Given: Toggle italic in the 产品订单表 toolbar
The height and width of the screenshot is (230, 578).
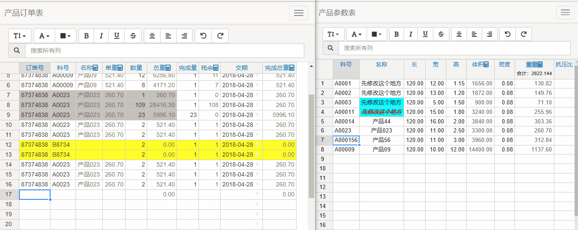Looking at the screenshot, I should [101, 36].
